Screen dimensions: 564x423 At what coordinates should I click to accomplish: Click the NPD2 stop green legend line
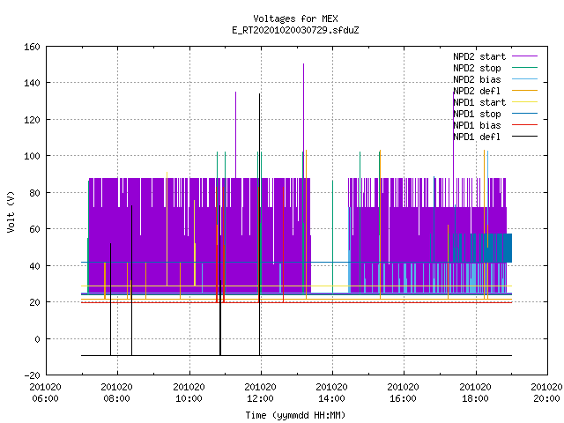click(524, 68)
